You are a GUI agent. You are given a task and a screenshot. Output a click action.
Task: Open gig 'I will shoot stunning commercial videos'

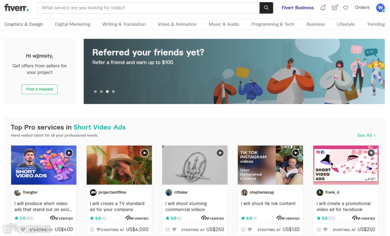tap(186, 206)
